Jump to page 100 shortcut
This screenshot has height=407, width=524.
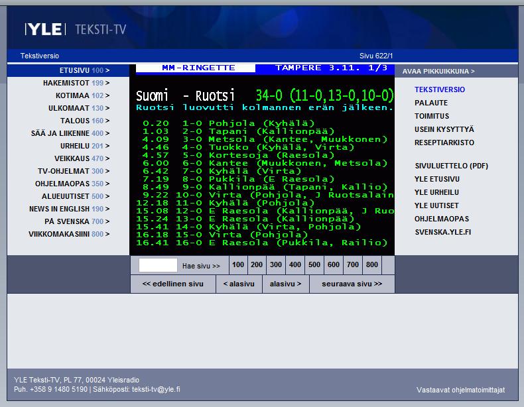coord(238,265)
